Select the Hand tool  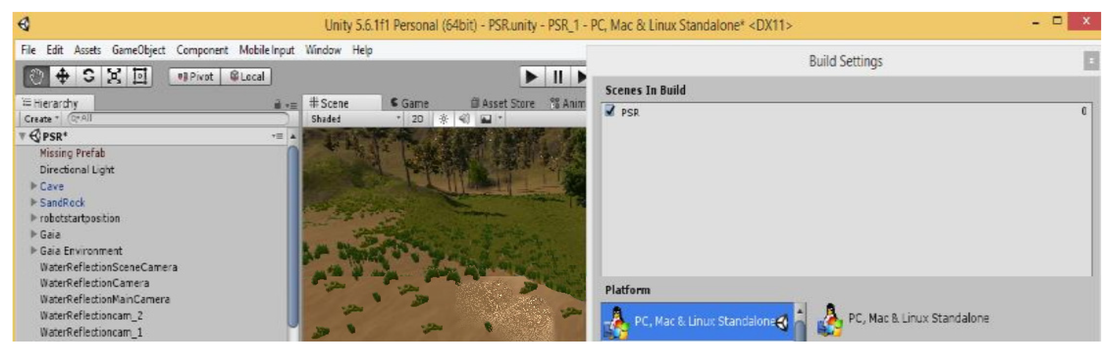(37, 77)
